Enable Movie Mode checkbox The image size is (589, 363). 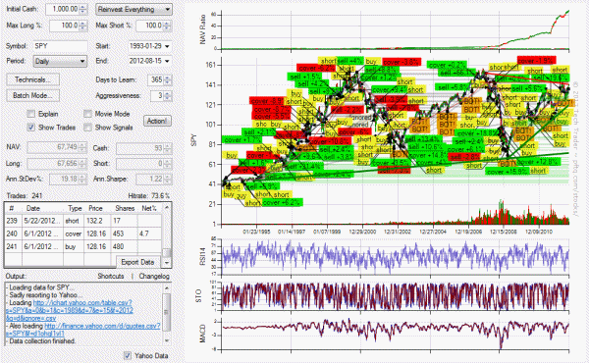click(x=88, y=114)
